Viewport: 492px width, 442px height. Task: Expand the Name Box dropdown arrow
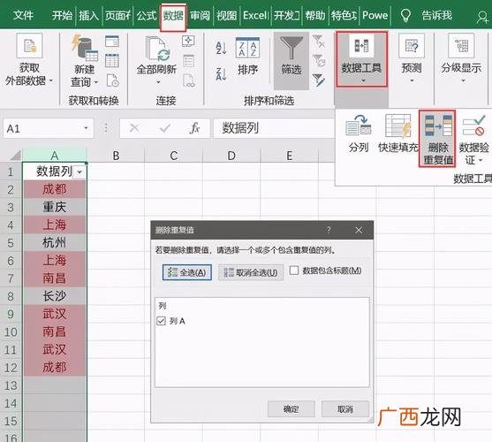tap(86, 128)
